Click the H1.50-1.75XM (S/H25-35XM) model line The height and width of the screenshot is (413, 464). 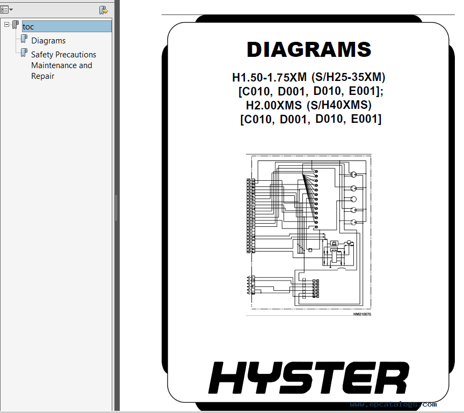click(309, 77)
